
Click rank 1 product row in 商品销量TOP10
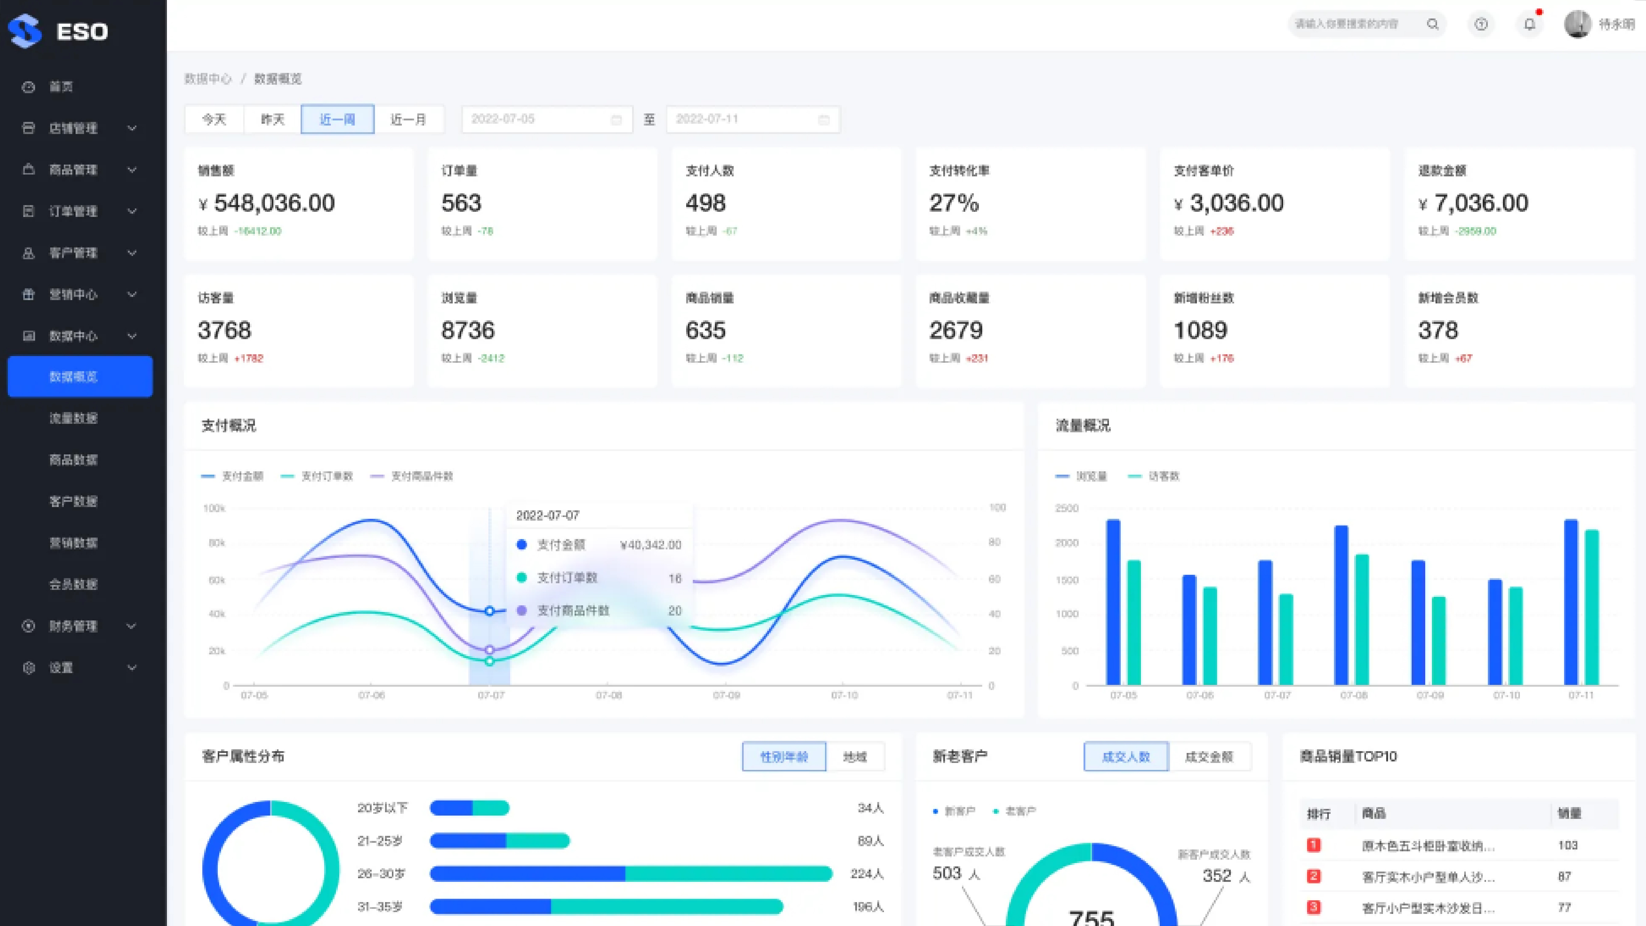coord(1459,846)
